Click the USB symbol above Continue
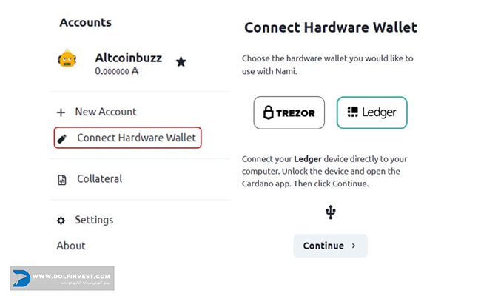Viewport: 481px width, 296px height. point(331,213)
